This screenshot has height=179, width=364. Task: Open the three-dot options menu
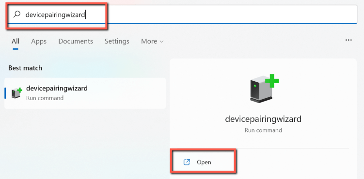point(348,40)
